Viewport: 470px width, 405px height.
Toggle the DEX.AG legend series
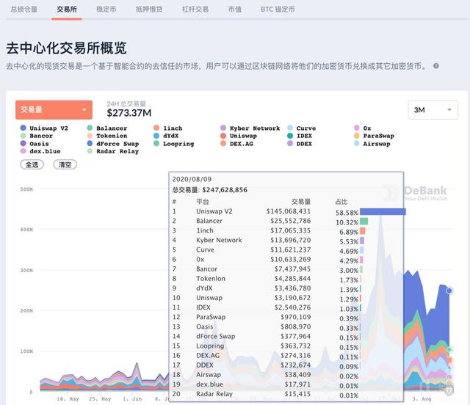[x=236, y=144]
